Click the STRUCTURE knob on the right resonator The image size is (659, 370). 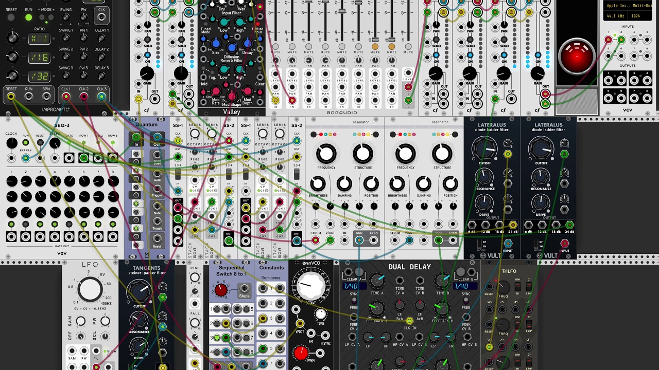[x=442, y=154]
